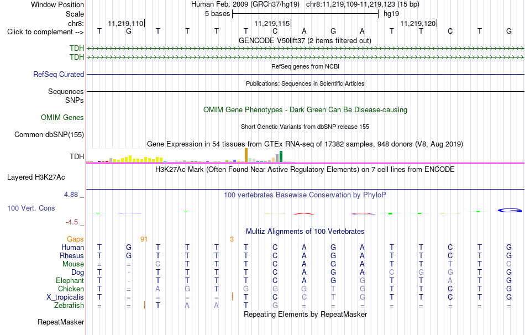Click the dark green bar in GTEx chart
This screenshot has width=525, height=335.
tap(281, 157)
